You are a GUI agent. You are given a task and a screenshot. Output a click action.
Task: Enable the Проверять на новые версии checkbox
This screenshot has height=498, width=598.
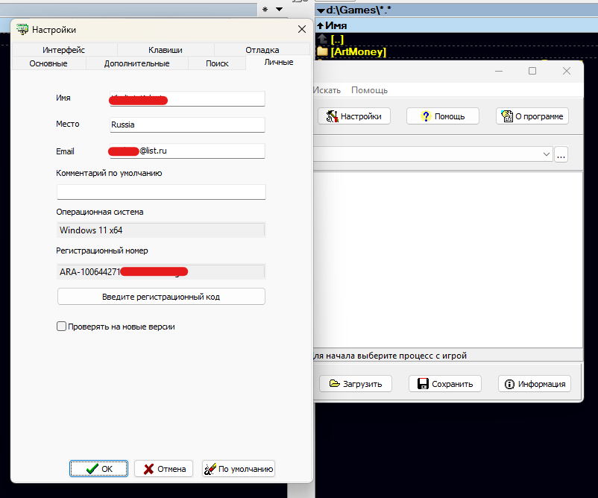[62, 327]
